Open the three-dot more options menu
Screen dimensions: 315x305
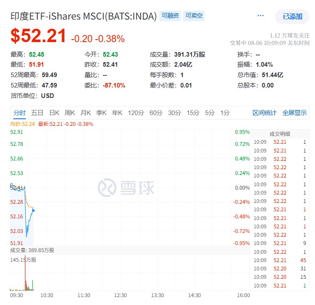tap(260, 16)
